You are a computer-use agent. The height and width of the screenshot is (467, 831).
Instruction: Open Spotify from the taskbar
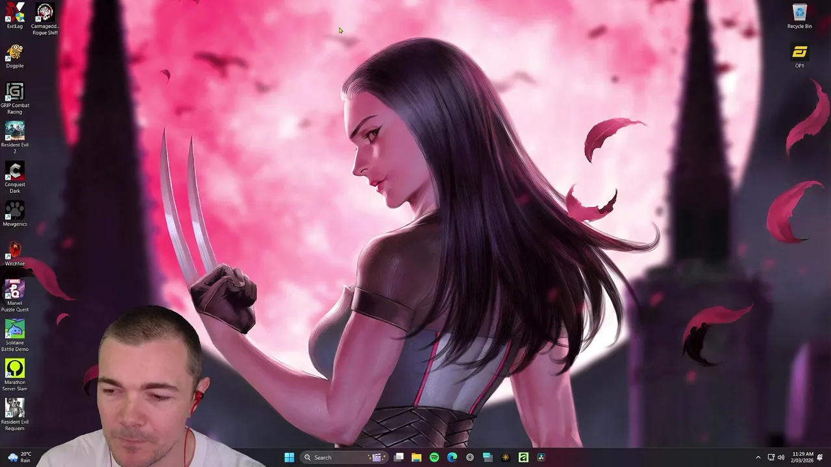click(434, 457)
